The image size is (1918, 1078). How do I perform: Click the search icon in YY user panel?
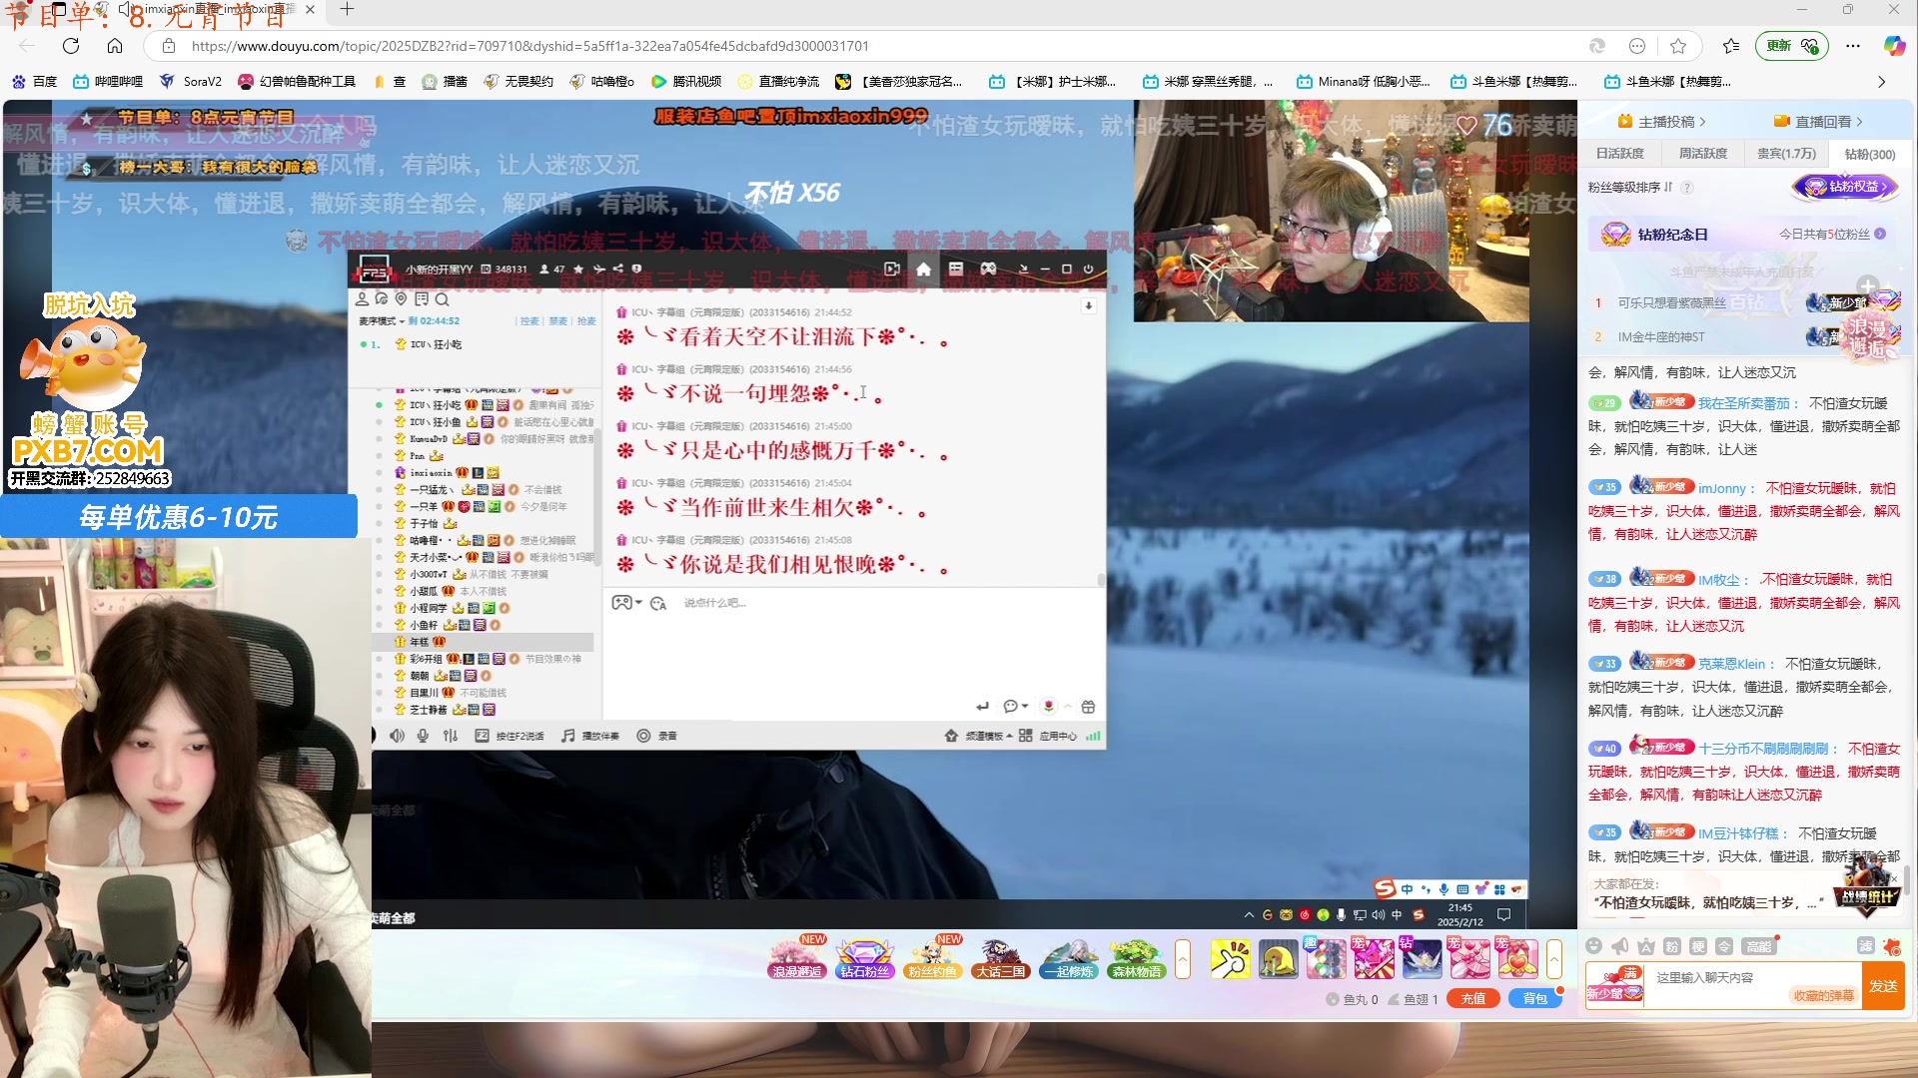click(443, 298)
